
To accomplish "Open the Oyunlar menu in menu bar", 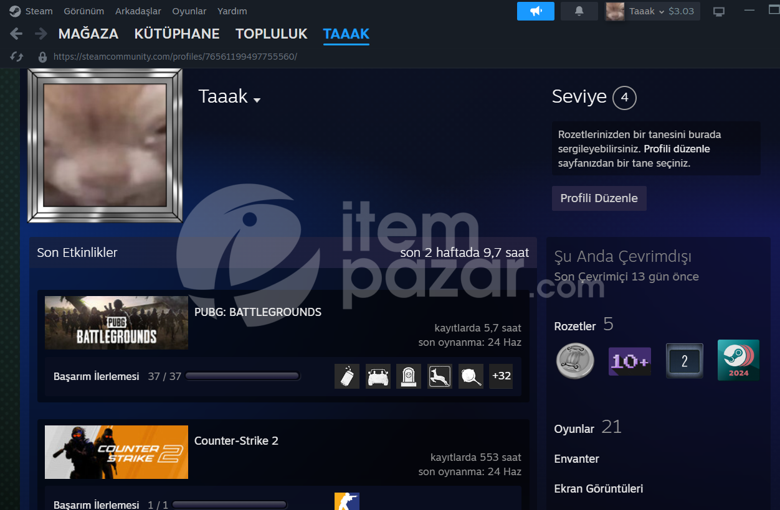I will 189,11.
